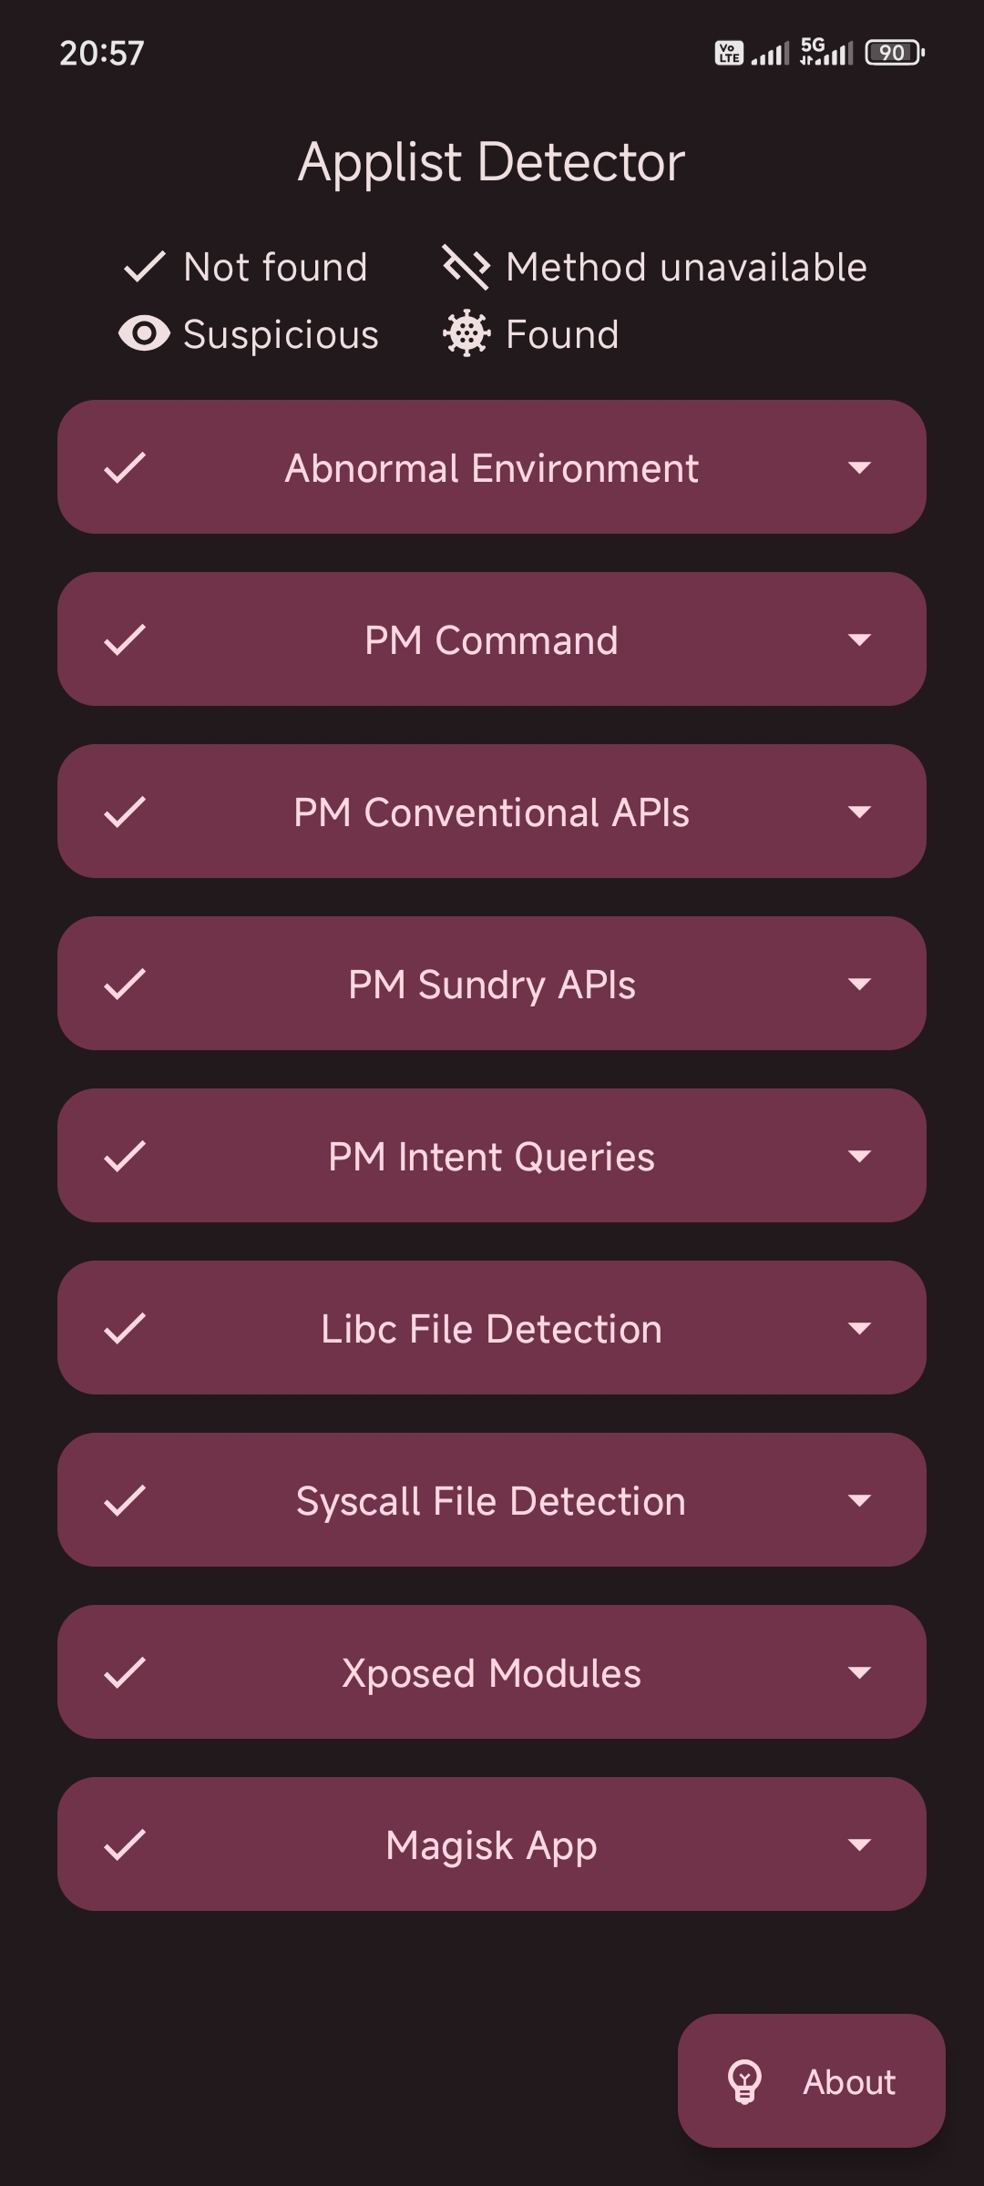Expand the Abnormal Environment dropdown arrow
Viewport: 984px width, 2186px height.
(859, 467)
